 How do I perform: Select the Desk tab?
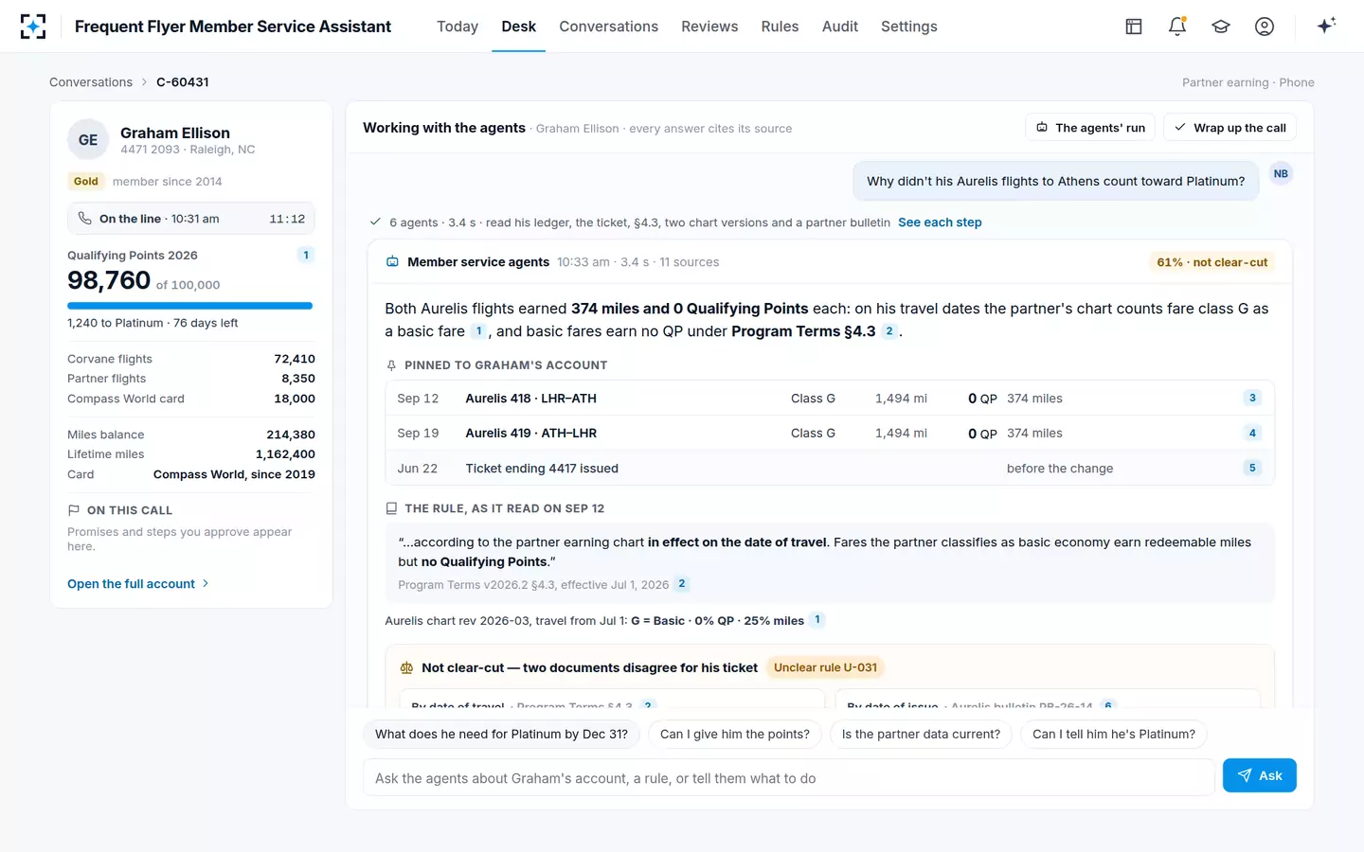pos(519,27)
